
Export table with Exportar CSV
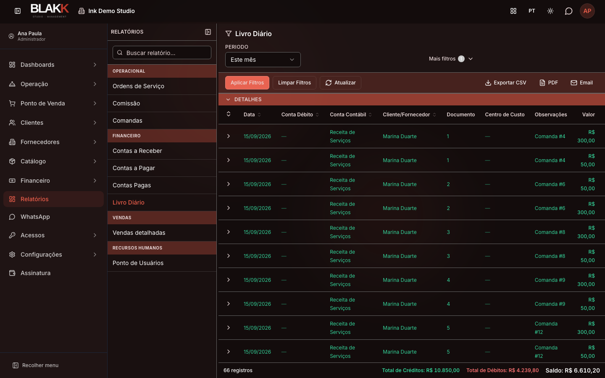(x=505, y=83)
